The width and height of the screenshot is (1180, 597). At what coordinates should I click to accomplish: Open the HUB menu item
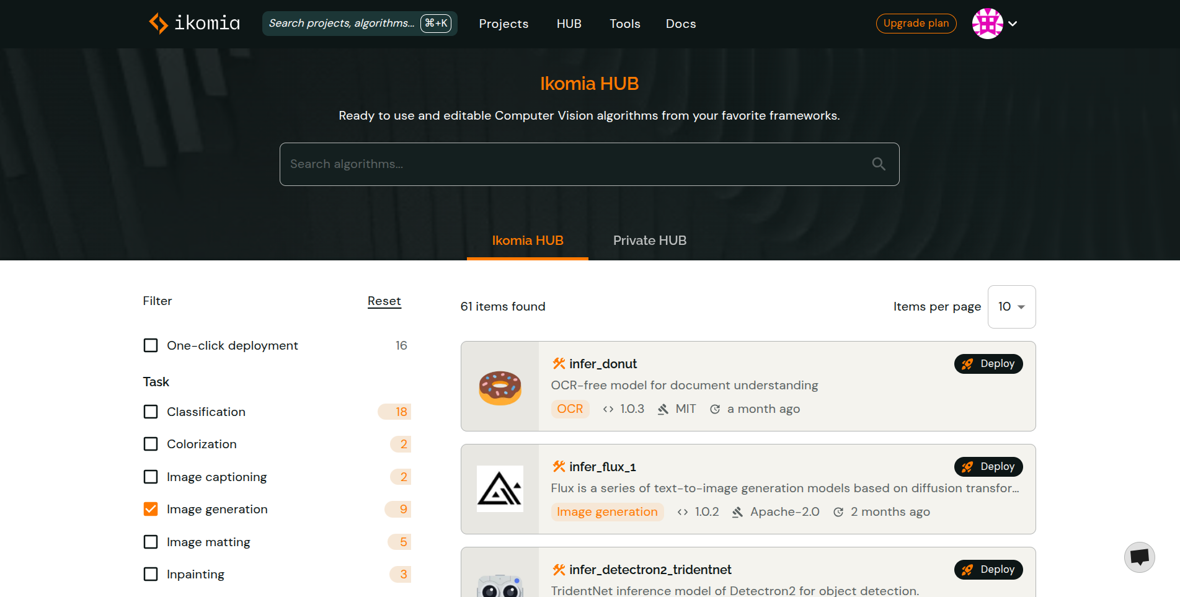coord(569,24)
